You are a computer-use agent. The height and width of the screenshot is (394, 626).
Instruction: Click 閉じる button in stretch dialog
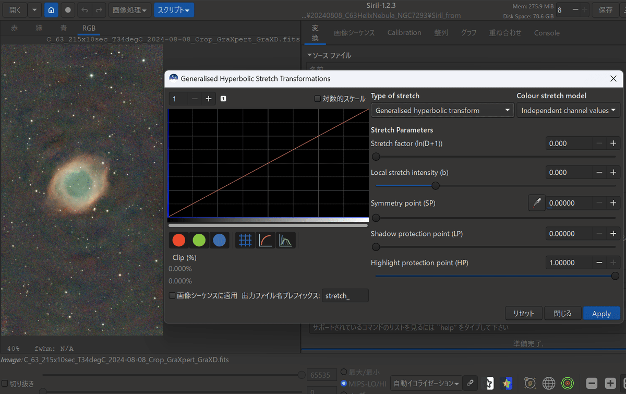pos(562,314)
